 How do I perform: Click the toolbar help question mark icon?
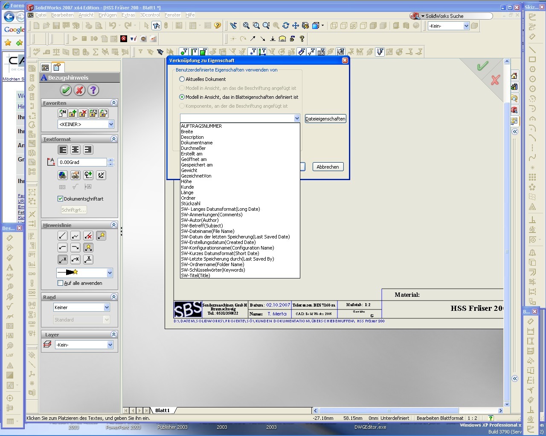click(218, 26)
